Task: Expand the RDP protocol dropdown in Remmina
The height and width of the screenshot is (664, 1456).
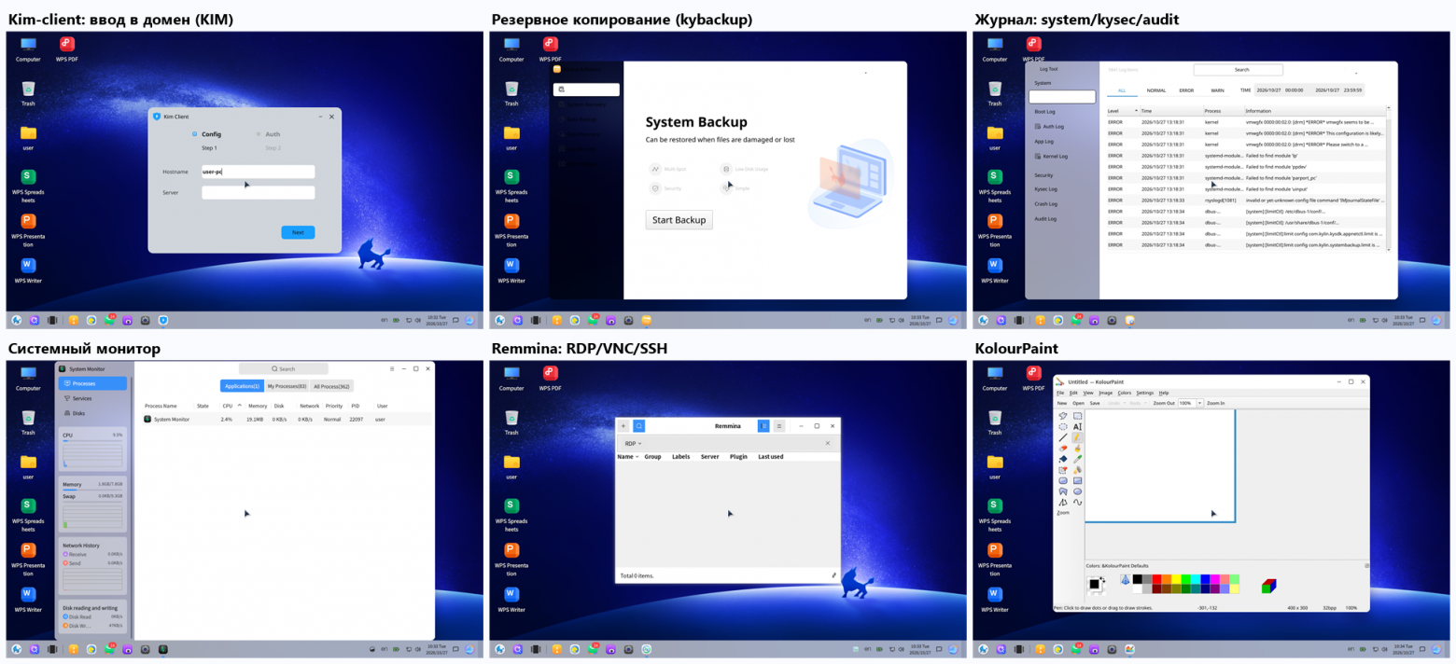Action: pyautogui.click(x=633, y=443)
